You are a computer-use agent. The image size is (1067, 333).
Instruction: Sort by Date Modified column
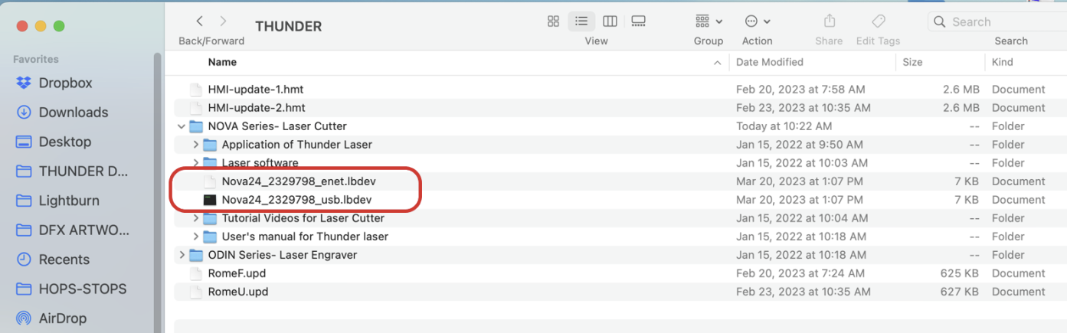(769, 62)
